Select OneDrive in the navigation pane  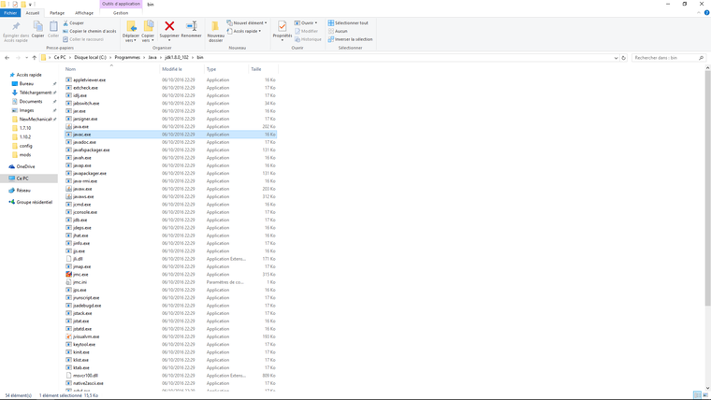coord(25,166)
